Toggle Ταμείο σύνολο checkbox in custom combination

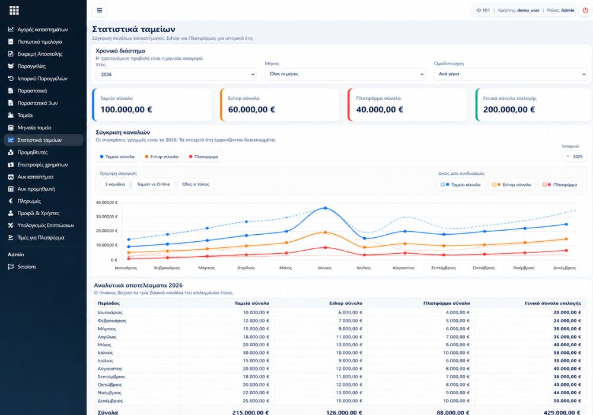click(x=443, y=184)
